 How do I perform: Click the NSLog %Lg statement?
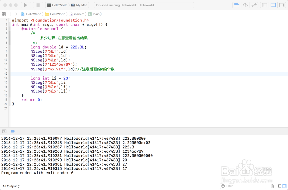click(50, 60)
